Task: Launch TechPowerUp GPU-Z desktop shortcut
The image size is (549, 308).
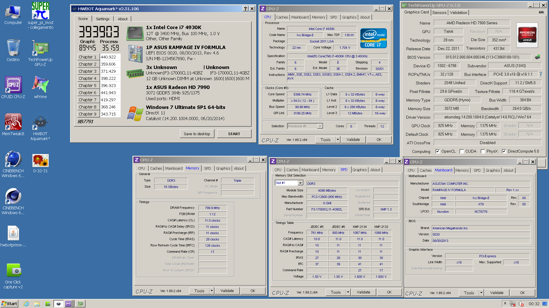Action: (x=40, y=53)
